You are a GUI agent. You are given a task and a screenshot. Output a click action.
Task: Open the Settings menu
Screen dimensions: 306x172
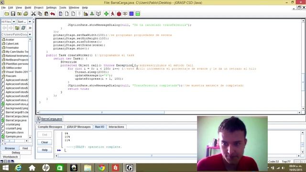coord(51,8)
